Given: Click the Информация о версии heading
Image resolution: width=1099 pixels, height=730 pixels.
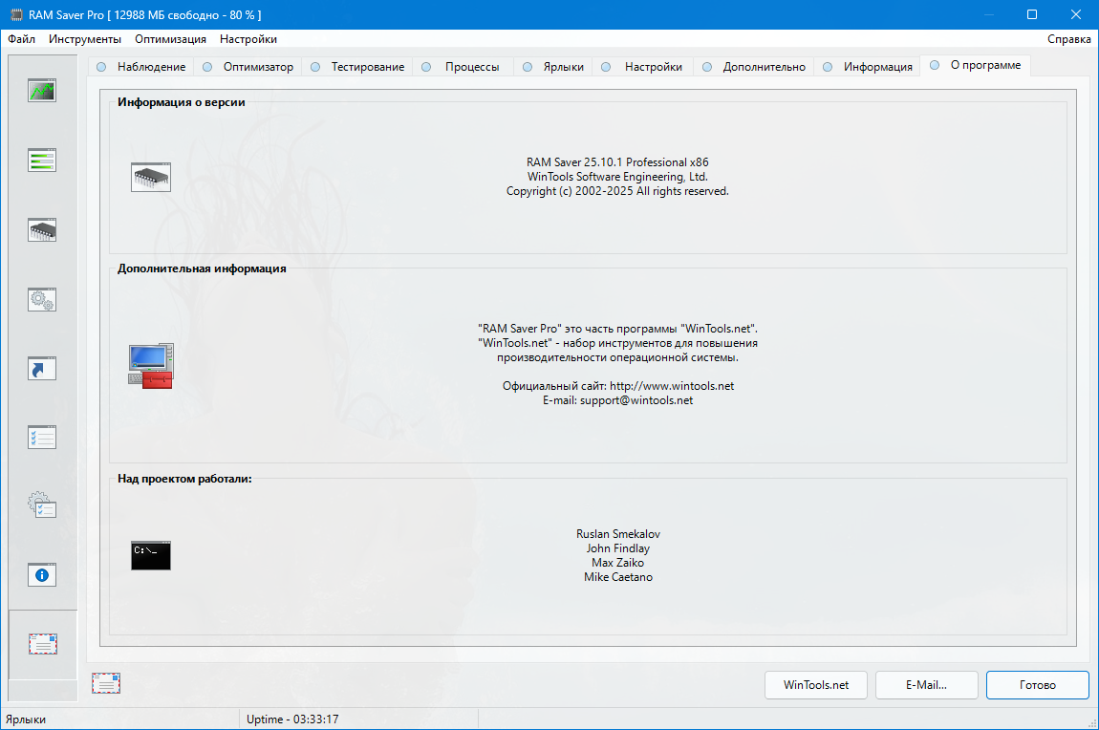Looking at the screenshot, I should pyautogui.click(x=181, y=102).
